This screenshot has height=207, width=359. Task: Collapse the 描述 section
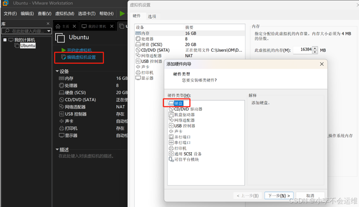coord(57,149)
